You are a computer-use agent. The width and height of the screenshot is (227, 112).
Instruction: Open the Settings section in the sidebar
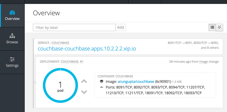(12, 62)
